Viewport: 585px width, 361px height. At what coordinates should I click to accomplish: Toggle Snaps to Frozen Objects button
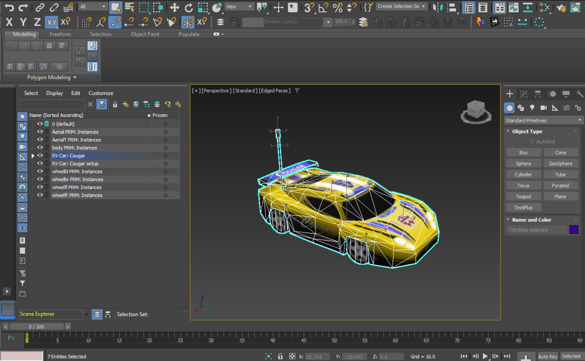click(x=188, y=22)
